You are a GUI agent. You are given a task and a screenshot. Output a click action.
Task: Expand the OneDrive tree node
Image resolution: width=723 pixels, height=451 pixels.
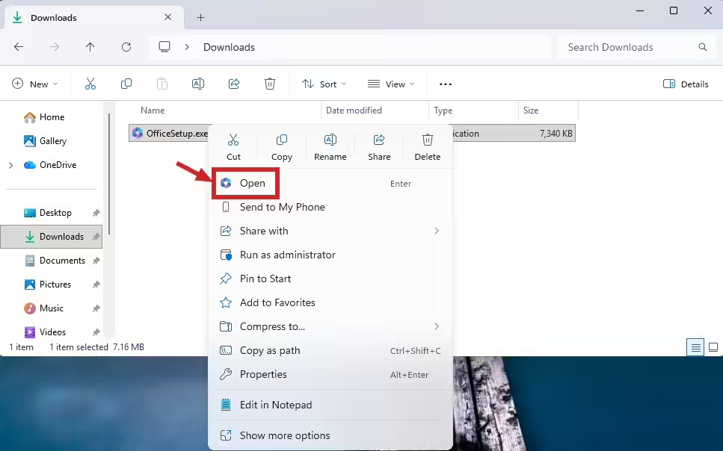[x=10, y=165]
